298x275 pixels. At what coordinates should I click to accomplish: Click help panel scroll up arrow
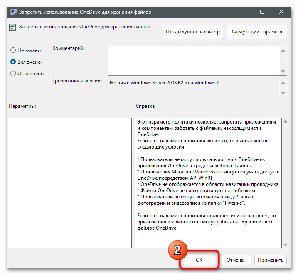[x=286, y=121]
